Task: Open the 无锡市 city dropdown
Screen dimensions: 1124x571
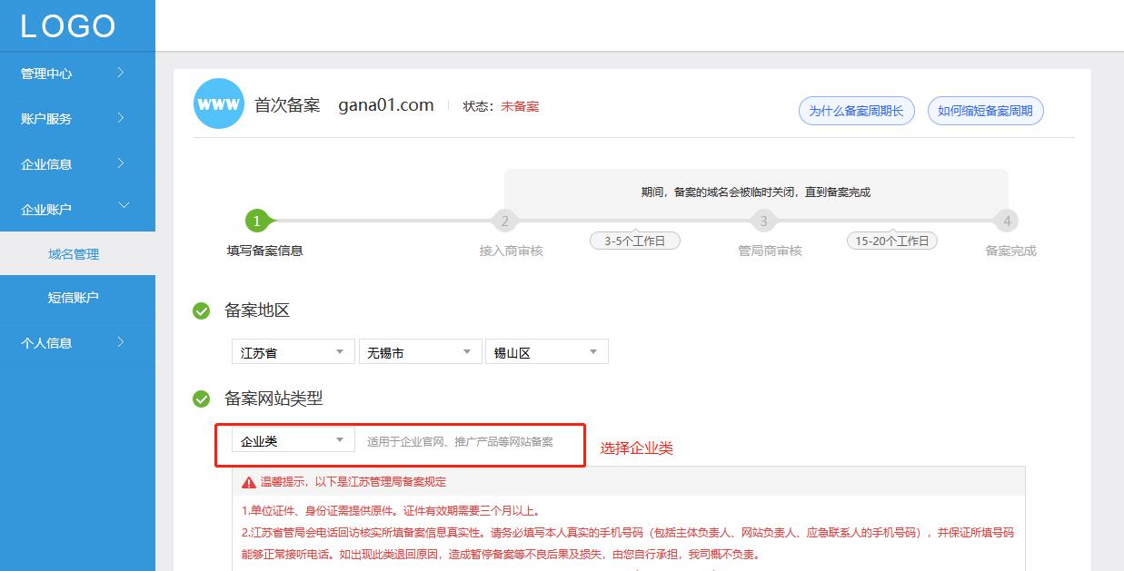Action: [419, 351]
